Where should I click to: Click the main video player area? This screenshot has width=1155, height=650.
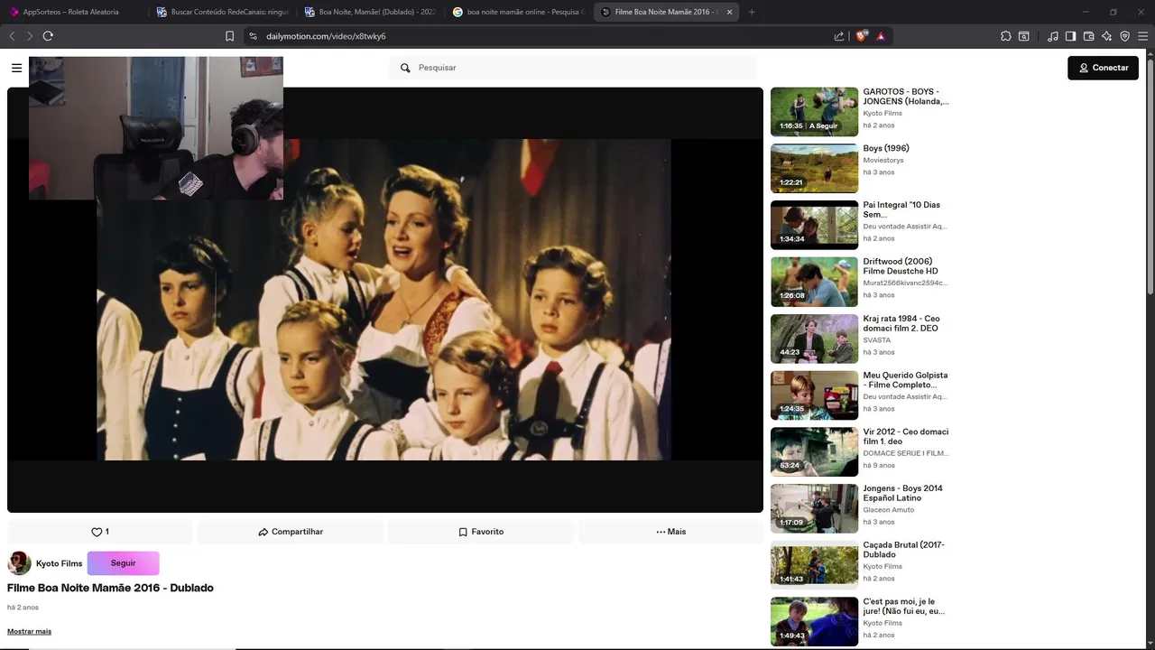coord(385,300)
